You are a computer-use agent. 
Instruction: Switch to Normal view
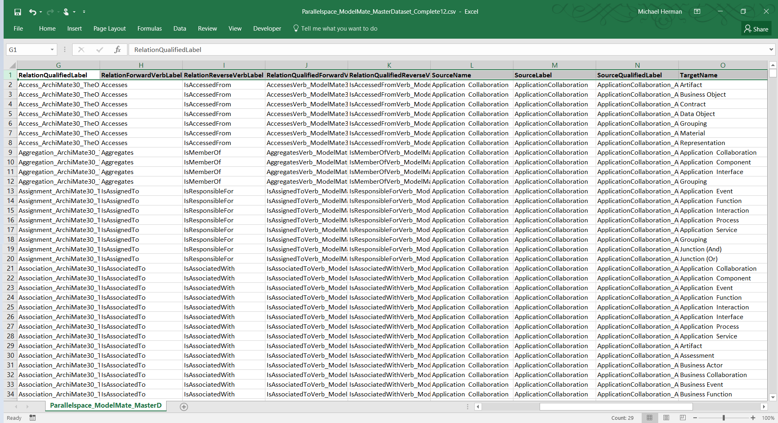[649, 418]
